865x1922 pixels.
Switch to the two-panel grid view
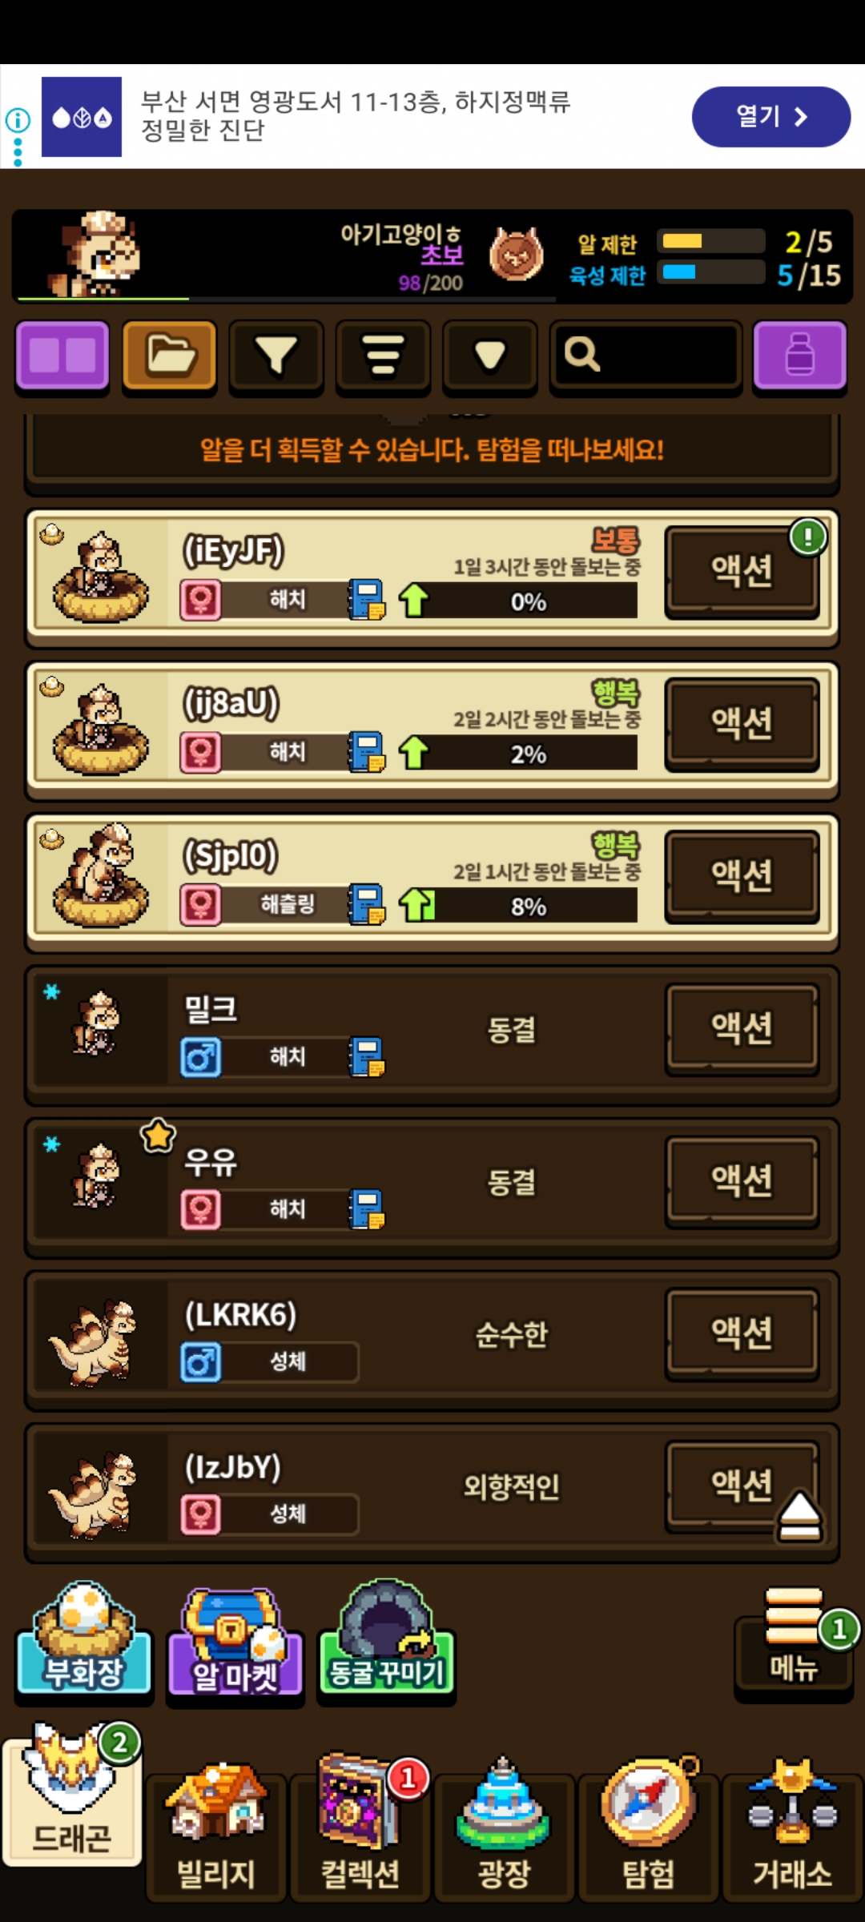[x=62, y=356]
